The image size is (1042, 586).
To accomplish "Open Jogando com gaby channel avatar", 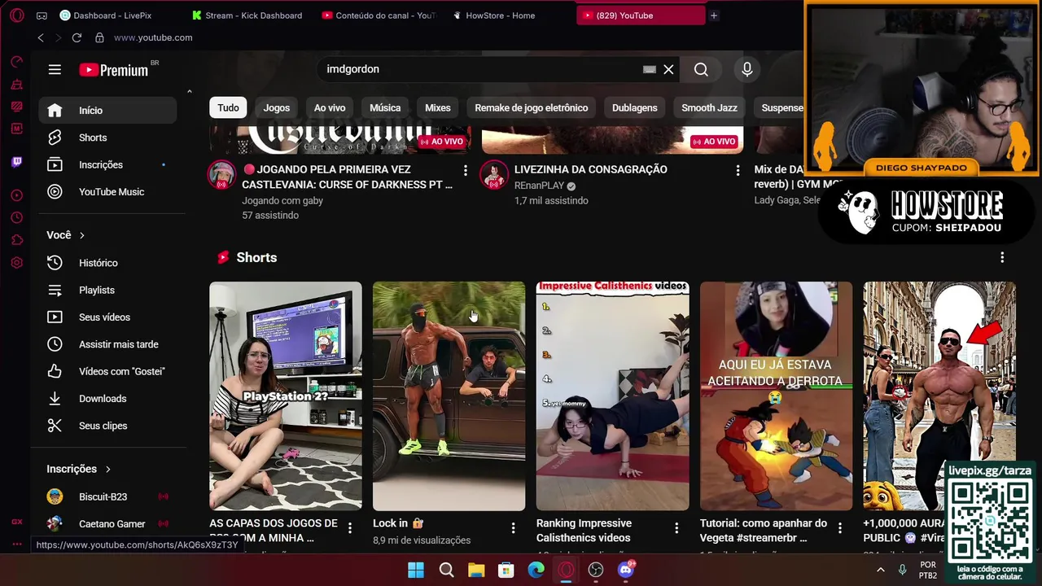I will tap(221, 175).
